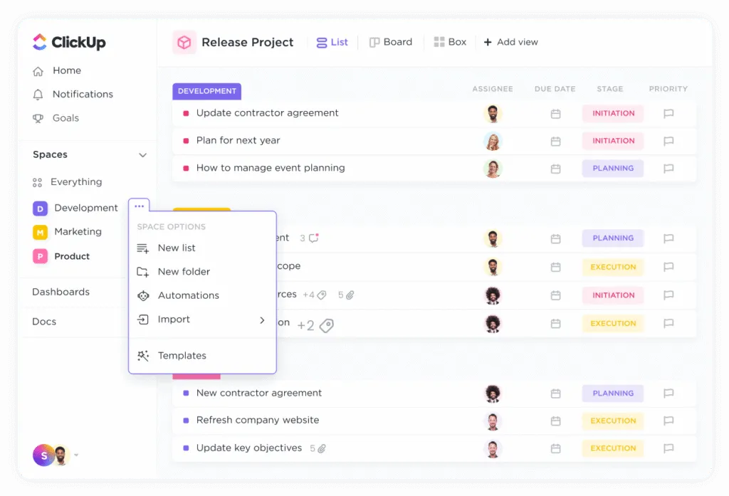Sort by the PRIORITY column header

click(668, 89)
